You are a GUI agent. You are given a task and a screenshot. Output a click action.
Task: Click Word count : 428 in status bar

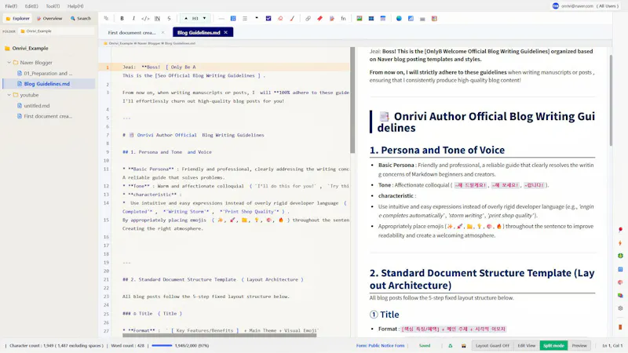point(127,345)
